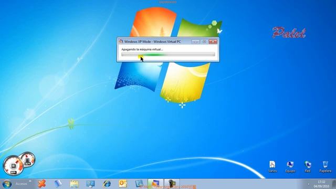Select the Papelera recycle bin icon
Viewport: 336px width, 189px height.
pyautogui.click(x=325, y=167)
